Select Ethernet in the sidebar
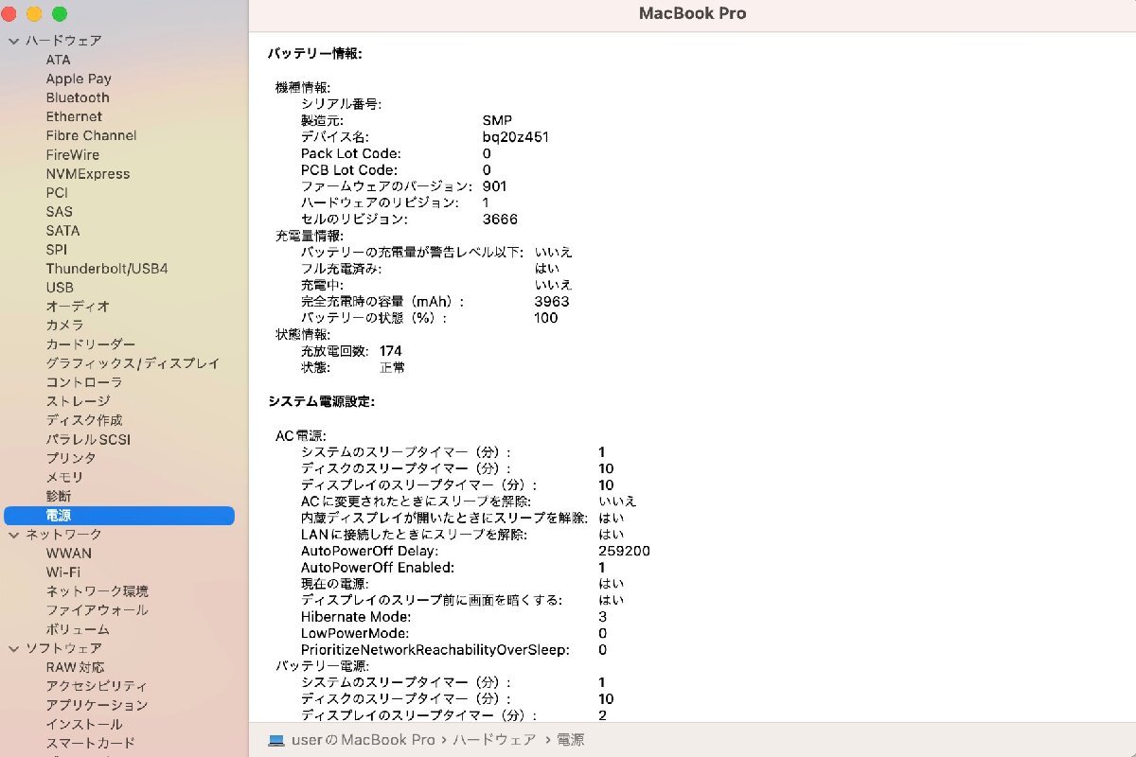The width and height of the screenshot is (1136, 757). pyautogui.click(x=74, y=116)
